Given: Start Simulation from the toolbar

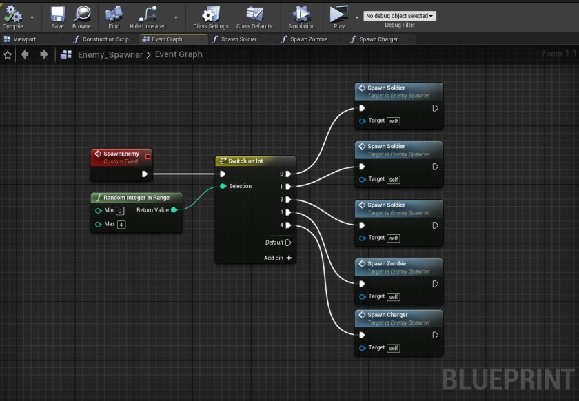Looking at the screenshot, I should [x=301, y=14].
